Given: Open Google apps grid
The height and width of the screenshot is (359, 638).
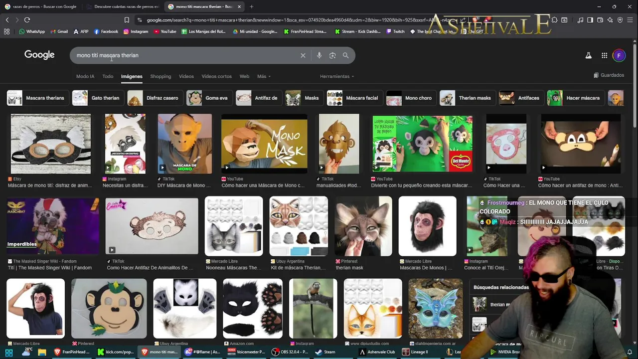Looking at the screenshot, I should [x=604, y=55].
